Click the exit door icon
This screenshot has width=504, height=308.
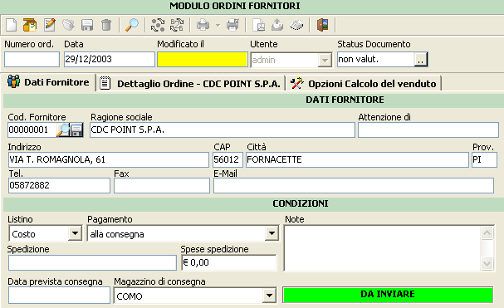pyautogui.click(x=322, y=25)
